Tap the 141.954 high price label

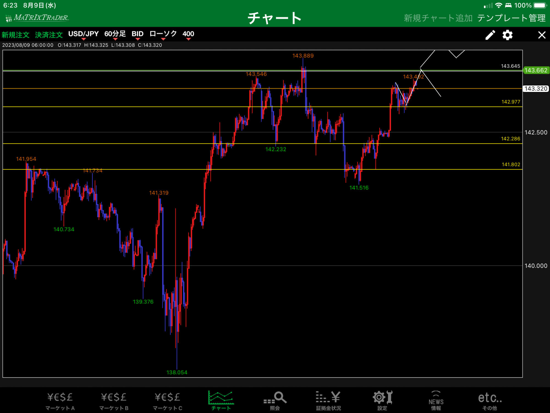point(26,159)
